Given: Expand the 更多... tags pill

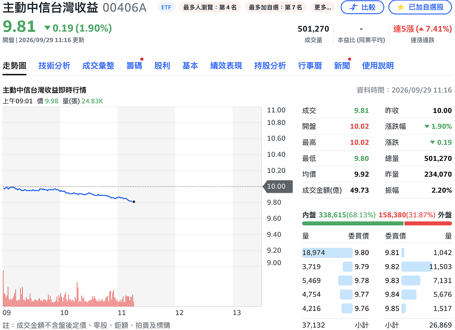Looking at the screenshot, I should click(323, 7).
